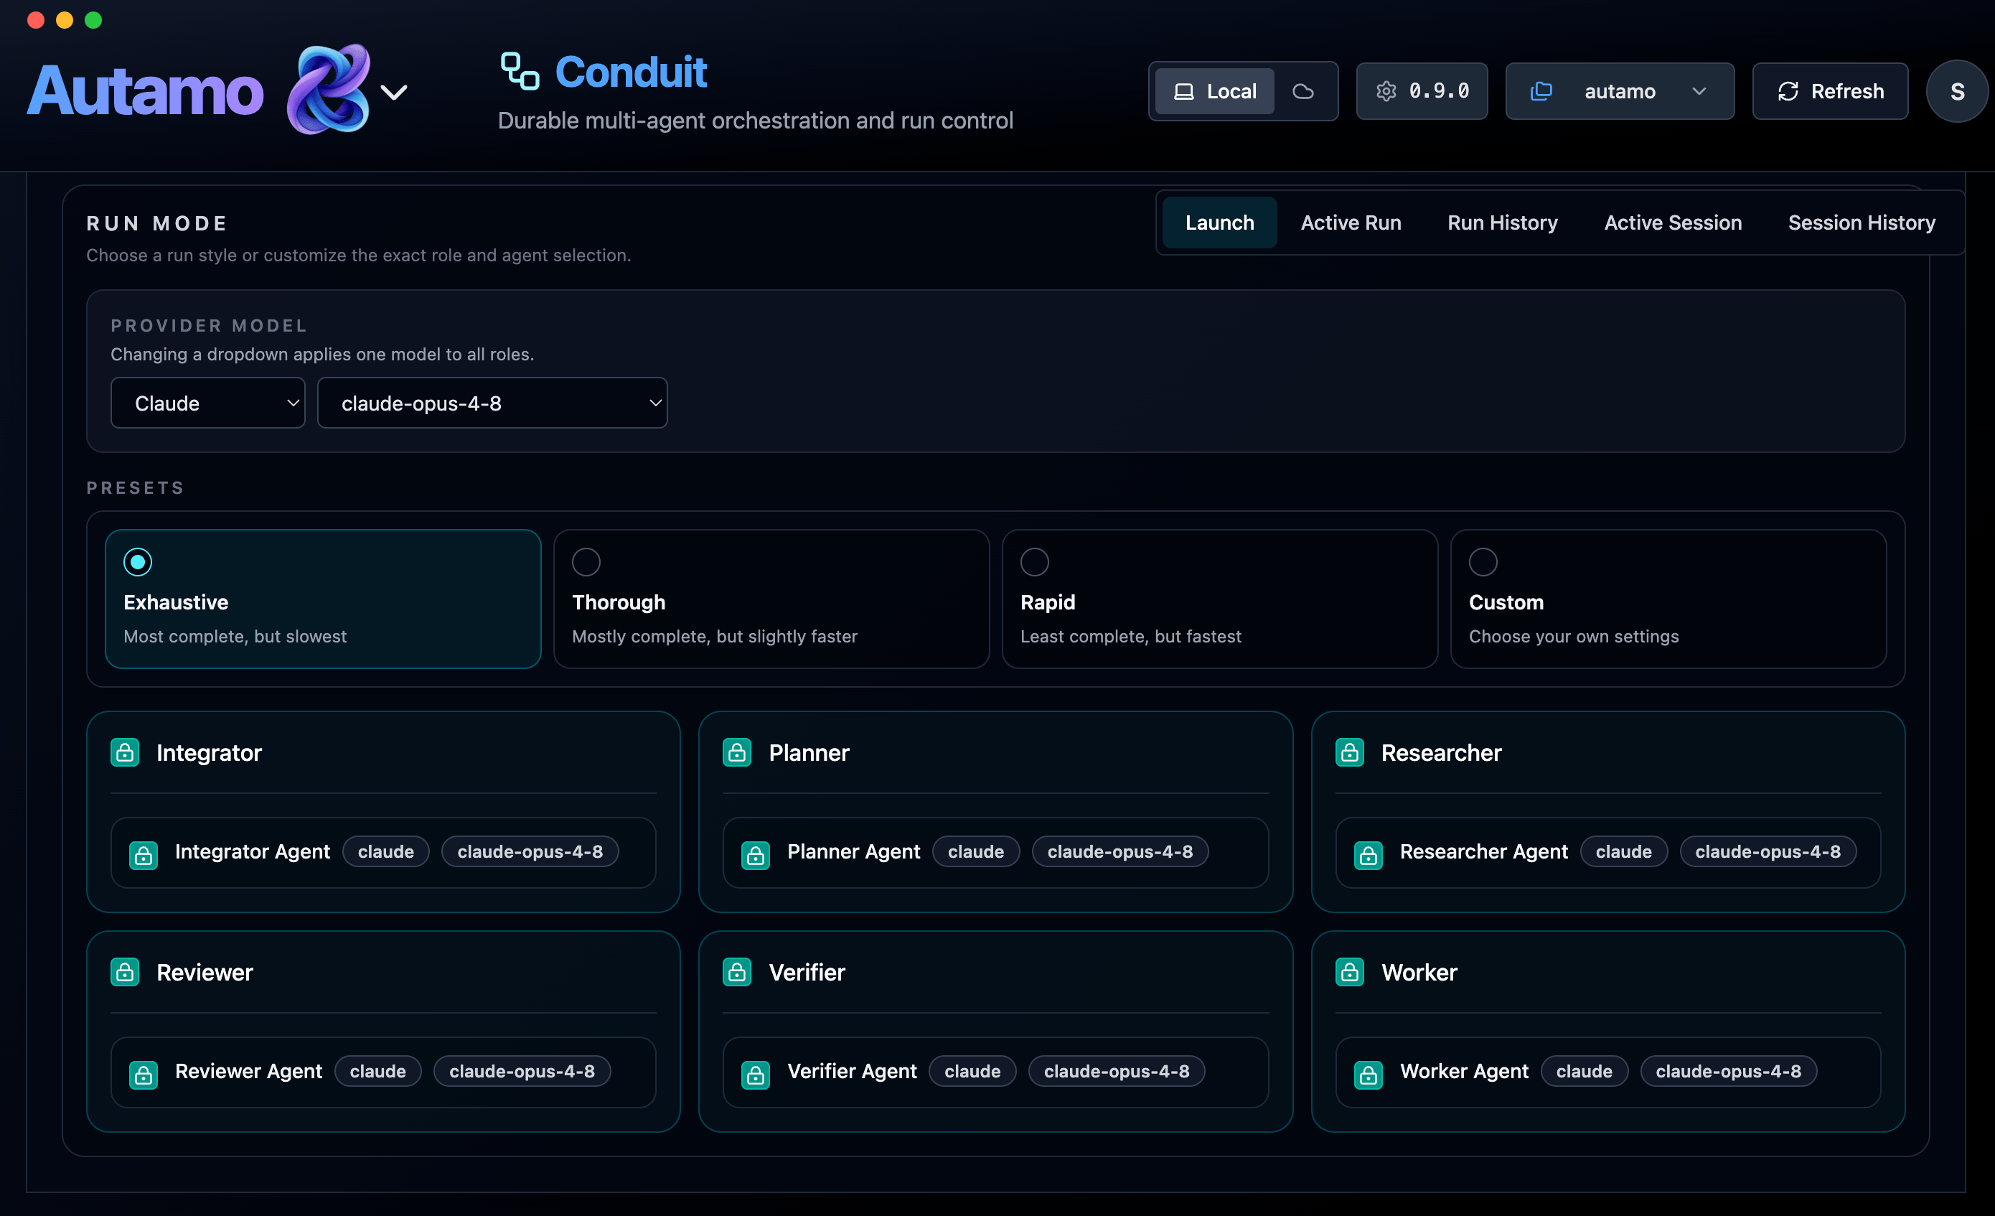Click the lock icon next to Reviewer Agent
Image resolution: width=1995 pixels, height=1216 pixels.
tap(144, 1075)
